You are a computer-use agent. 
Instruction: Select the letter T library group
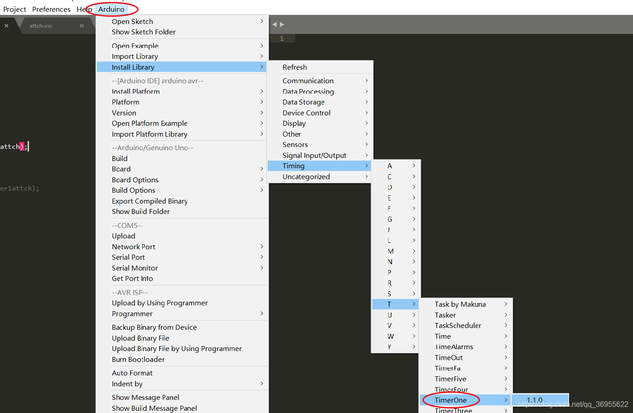click(x=396, y=304)
